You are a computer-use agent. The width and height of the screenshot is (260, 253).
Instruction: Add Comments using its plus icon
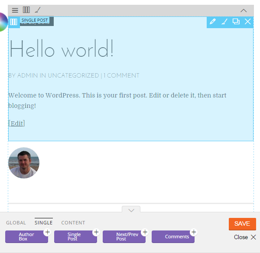coord(194,232)
